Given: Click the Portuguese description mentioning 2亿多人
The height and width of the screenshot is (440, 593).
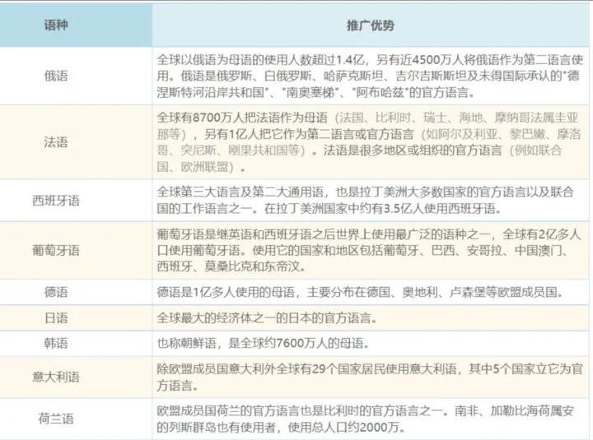Looking at the screenshot, I should (369, 250).
